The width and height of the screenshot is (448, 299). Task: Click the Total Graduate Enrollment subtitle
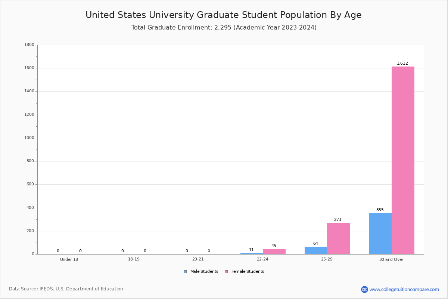tap(224, 27)
